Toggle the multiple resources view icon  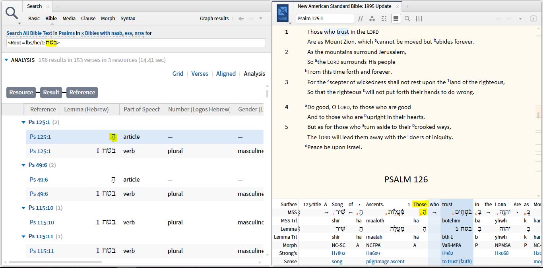[384, 19]
